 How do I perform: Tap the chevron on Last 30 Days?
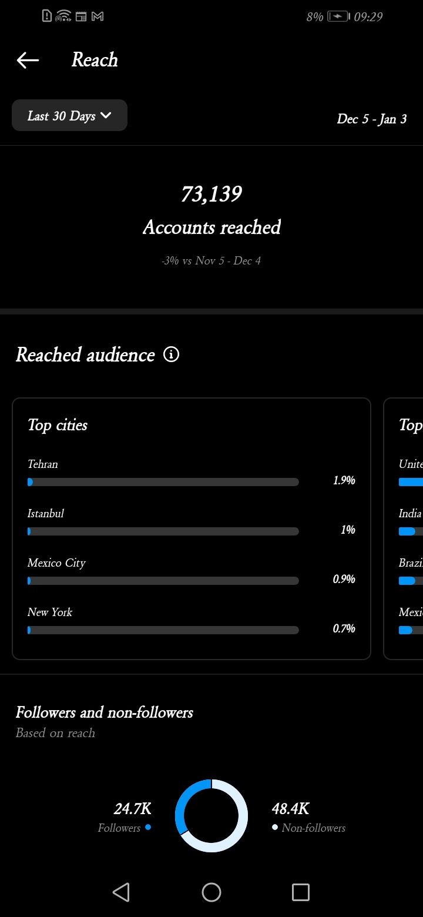tap(106, 115)
